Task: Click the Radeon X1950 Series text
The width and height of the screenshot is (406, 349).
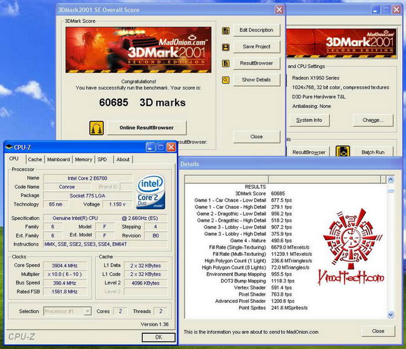Action: [x=316, y=78]
